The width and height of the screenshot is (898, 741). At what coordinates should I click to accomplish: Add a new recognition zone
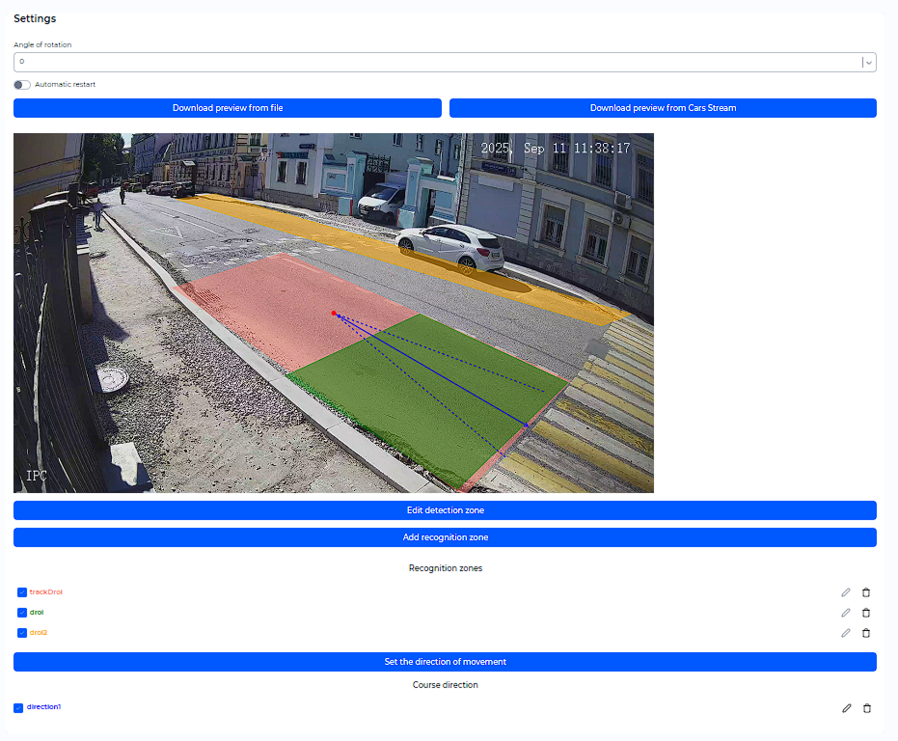pos(445,536)
